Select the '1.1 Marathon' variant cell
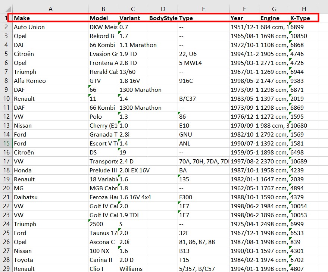The width and height of the screenshot is (328, 272). (133, 45)
